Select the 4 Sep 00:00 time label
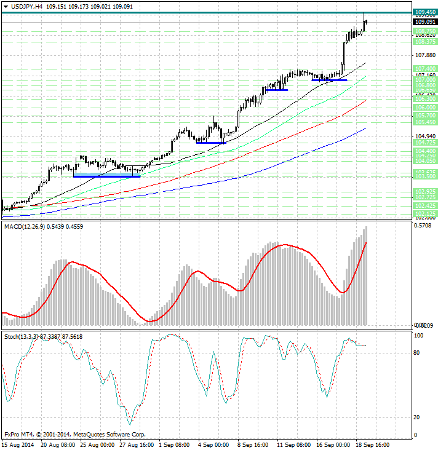This screenshot has height=450, width=438. [213, 445]
